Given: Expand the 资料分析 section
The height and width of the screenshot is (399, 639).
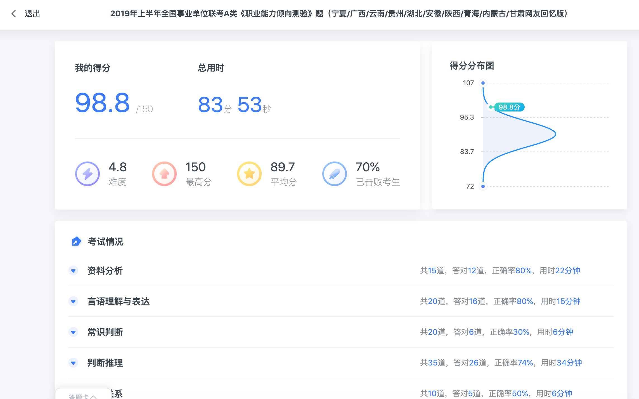Looking at the screenshot, I should (73, 270).
